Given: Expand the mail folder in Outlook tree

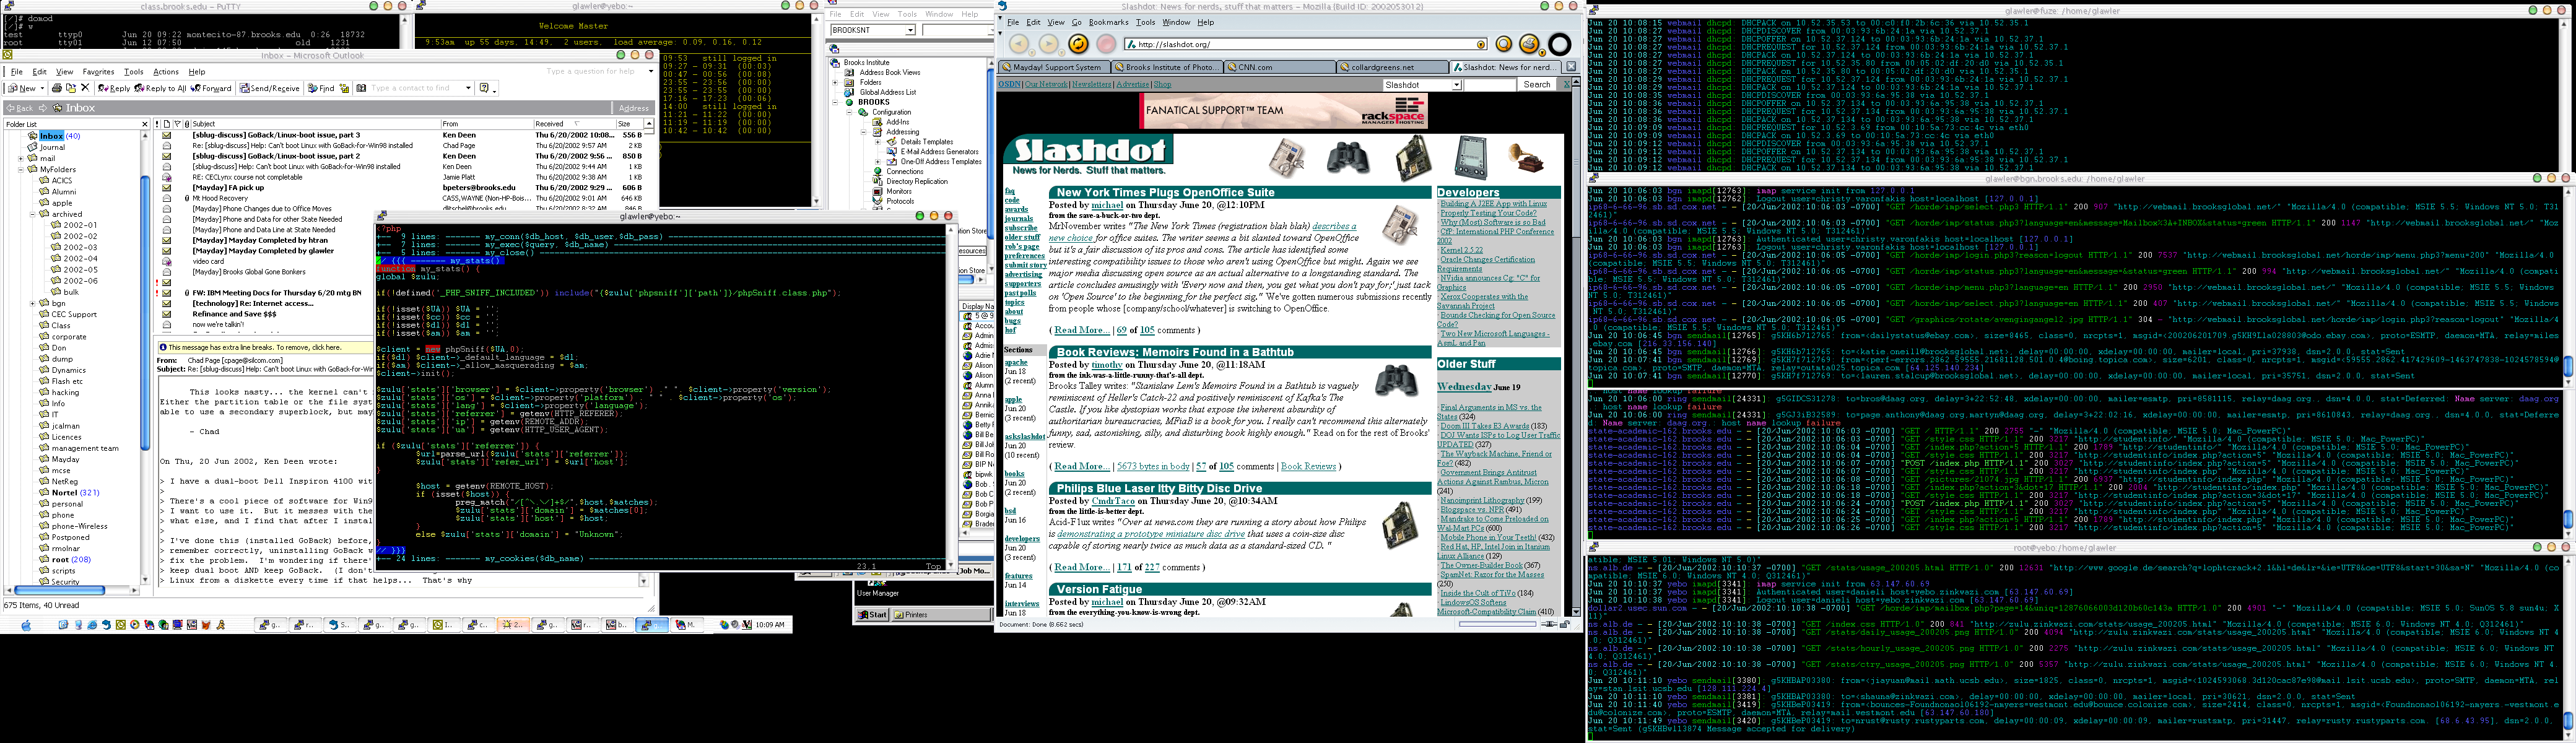Looking at the screenshot, I should 21,158.
